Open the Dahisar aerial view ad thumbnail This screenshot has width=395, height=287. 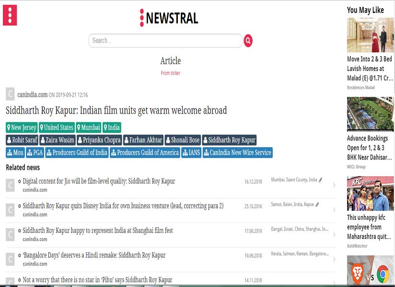tap(370, 115)
